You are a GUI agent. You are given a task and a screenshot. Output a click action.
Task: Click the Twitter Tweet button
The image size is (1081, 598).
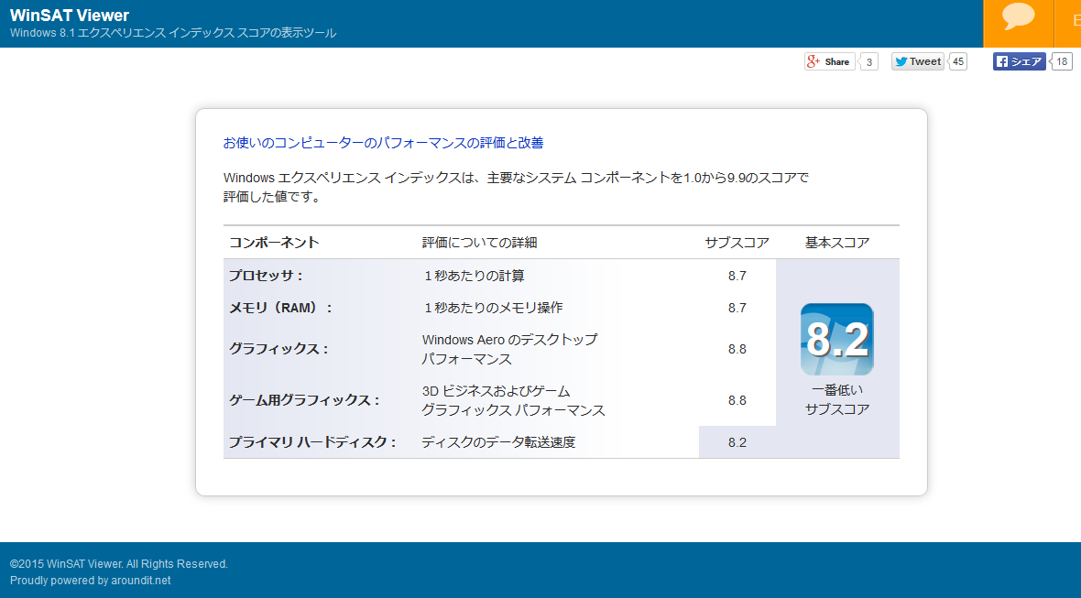(918, 61)
